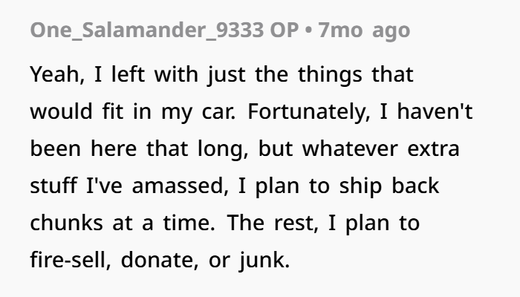Click the word extra in the comment

pos(433,149)
